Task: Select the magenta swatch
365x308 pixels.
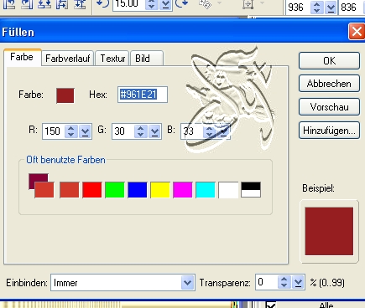Action: (x=183, y=190)
